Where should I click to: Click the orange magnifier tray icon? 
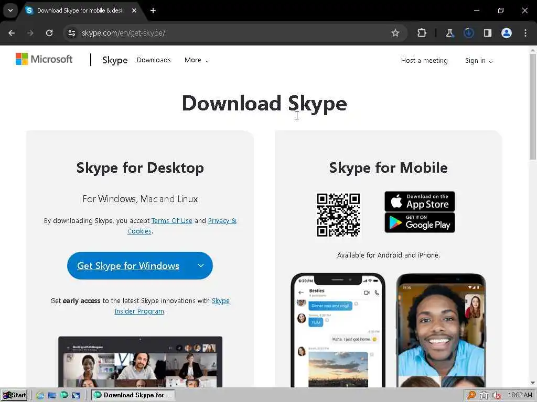click(471, 395)
